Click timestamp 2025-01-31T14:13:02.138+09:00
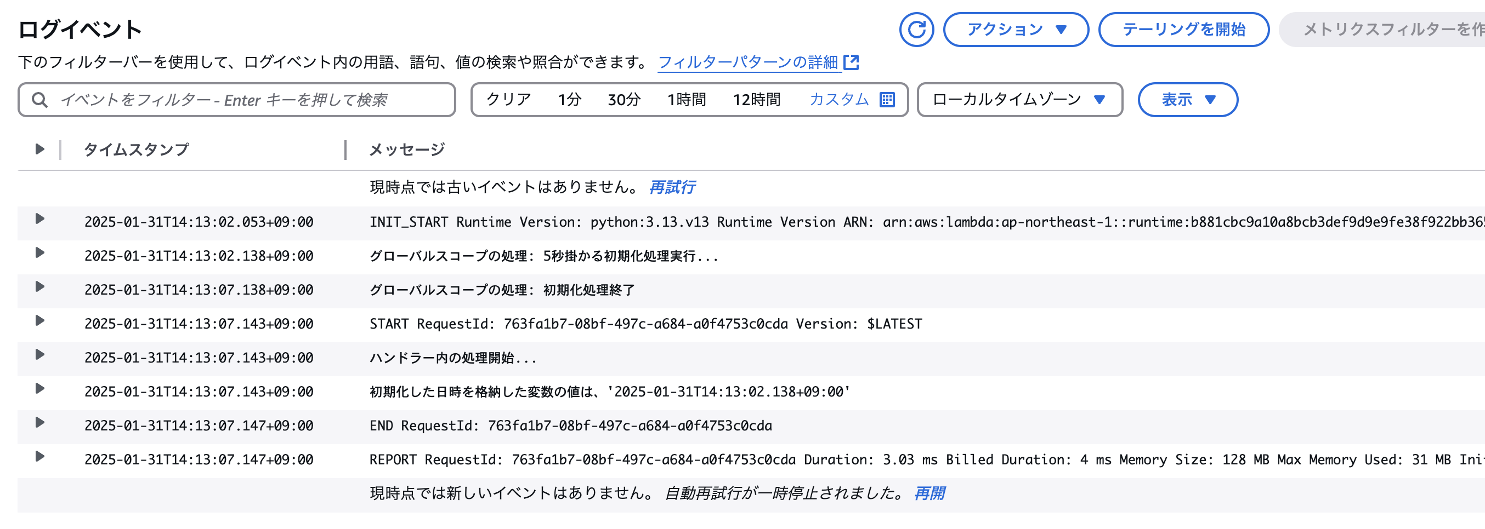 (199, 256)
